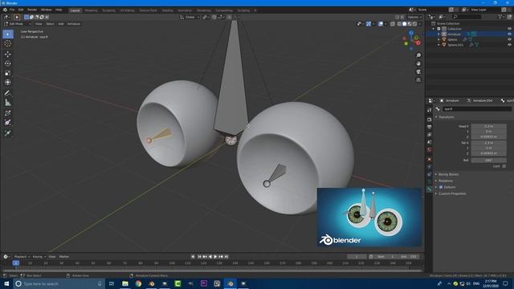This screenshot has height=289, width=514.
Task: Expand the Bendy Bones panel
Action: click(448, 174)
